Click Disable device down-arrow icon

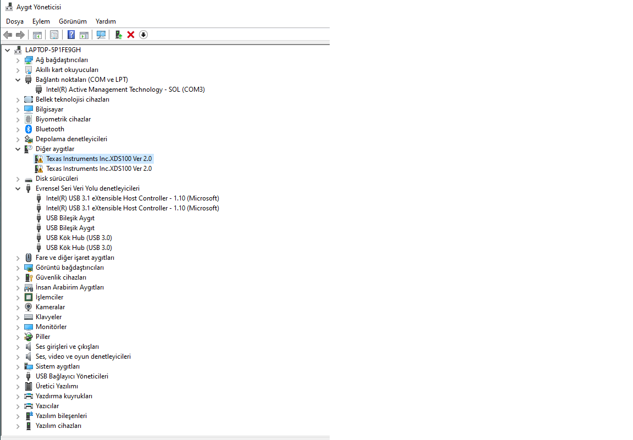click(x=143, y=35)
